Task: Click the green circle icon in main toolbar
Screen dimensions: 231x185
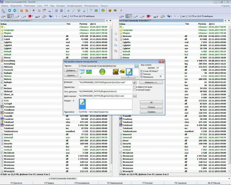Action: 103,11
